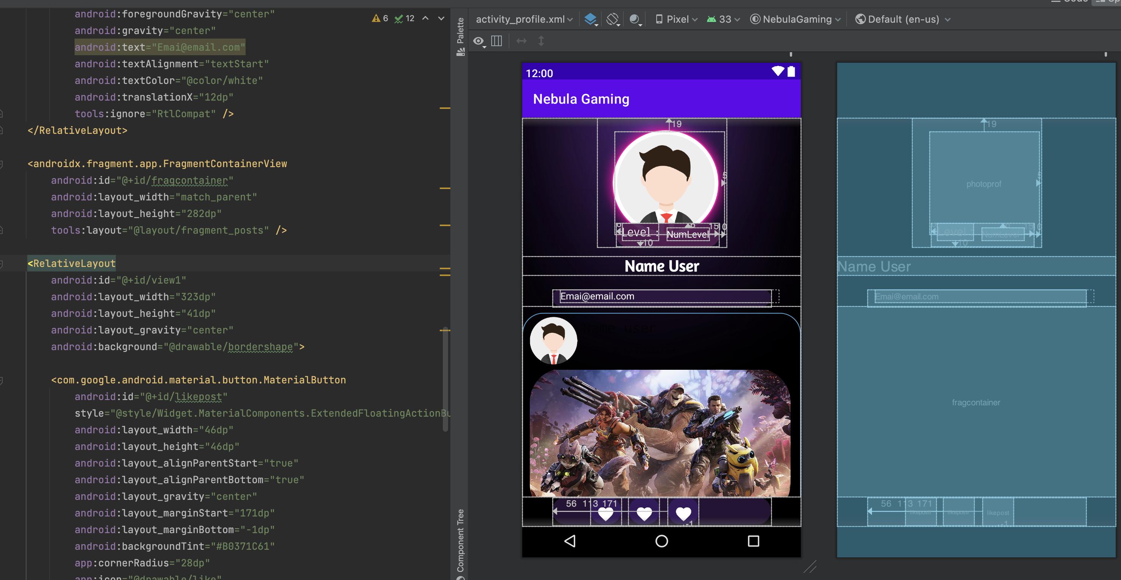Click the layout_height="282dp" attribute
The image size is (1121, 580).
[136, 214]
